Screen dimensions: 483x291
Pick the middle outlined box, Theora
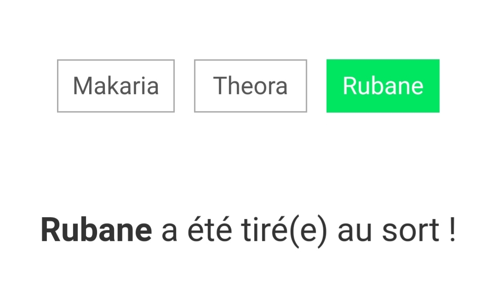[250, 86]
